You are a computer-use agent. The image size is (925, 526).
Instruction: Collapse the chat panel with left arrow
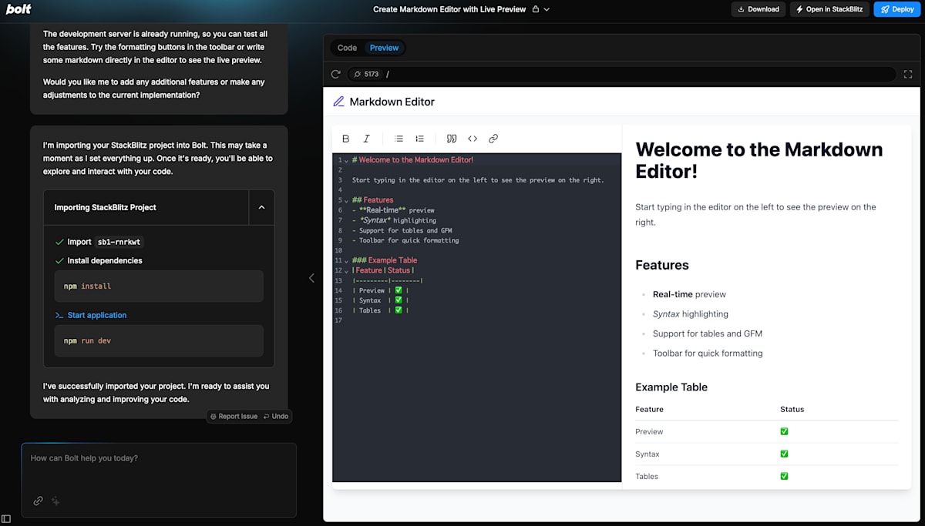point(311,278)
